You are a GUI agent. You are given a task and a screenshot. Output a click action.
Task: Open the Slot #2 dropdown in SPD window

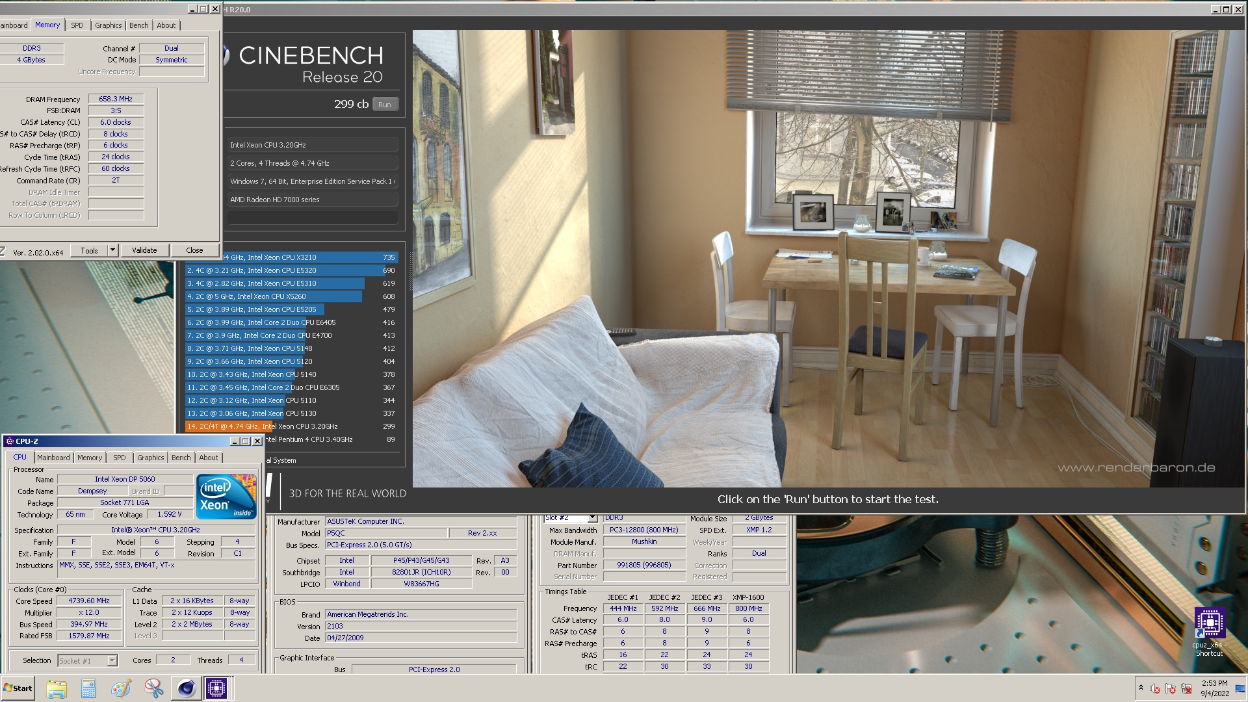pos(592,518)
